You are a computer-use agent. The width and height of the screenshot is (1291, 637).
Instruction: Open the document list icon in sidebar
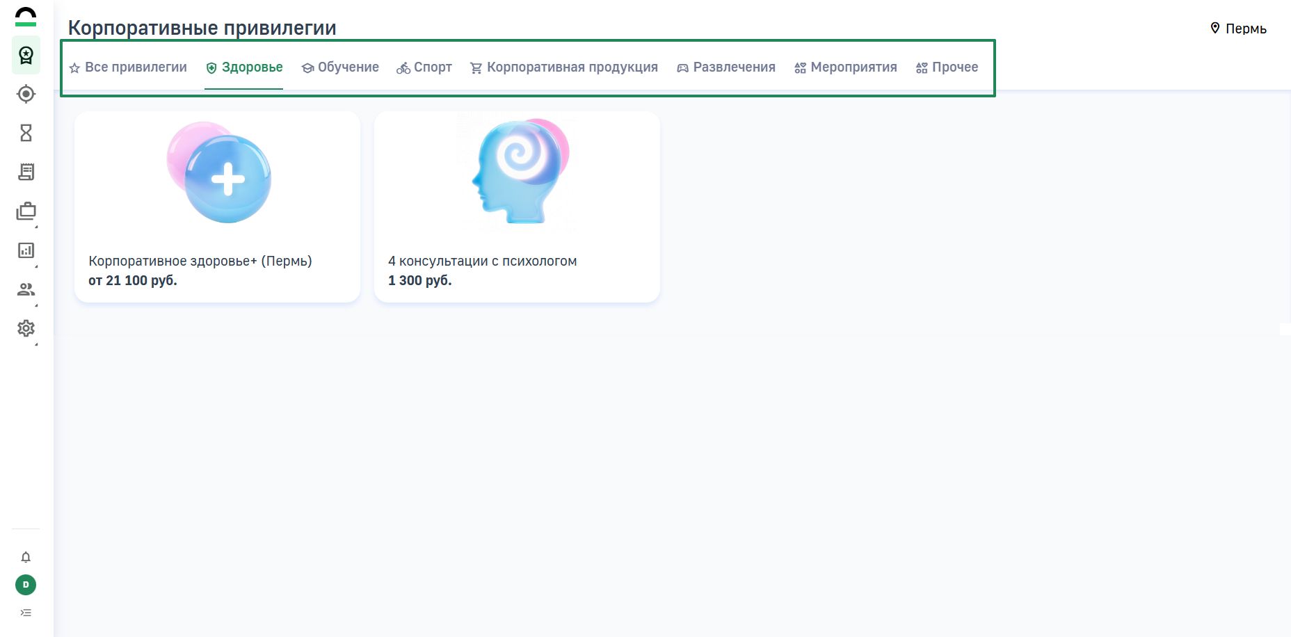tap(26, 172)
